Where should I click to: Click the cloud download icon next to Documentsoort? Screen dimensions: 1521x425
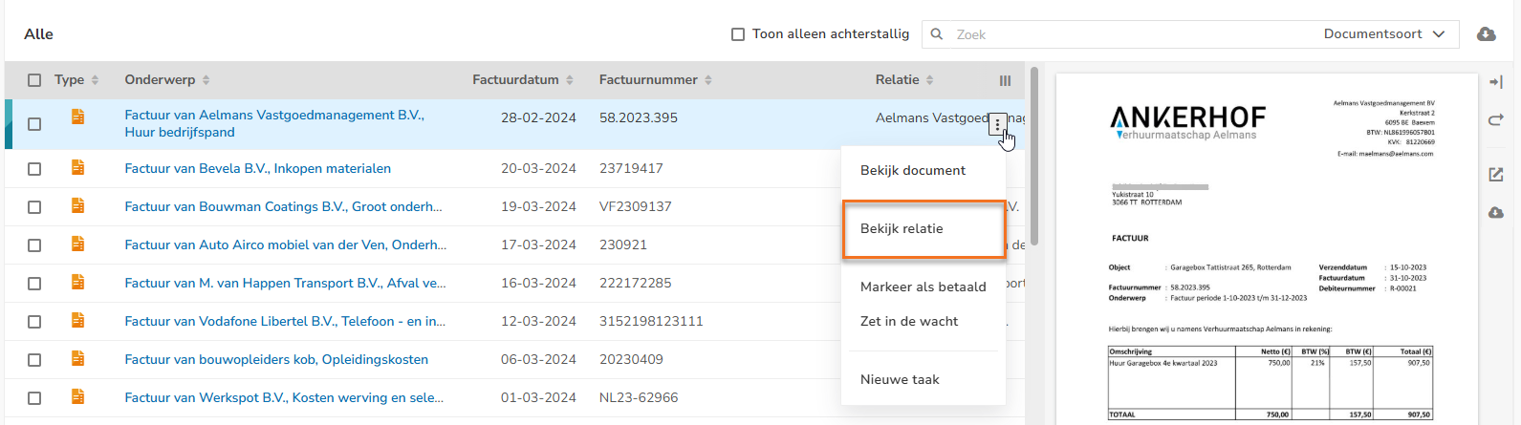(x=1486, y=34)
